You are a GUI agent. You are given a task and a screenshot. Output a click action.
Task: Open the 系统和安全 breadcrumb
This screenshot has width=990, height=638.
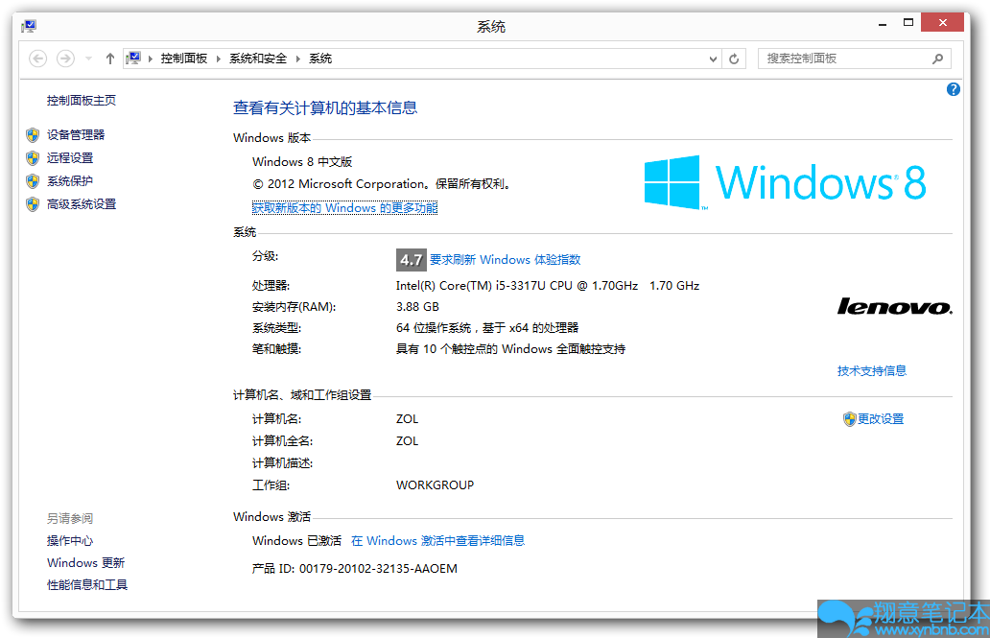258,59
